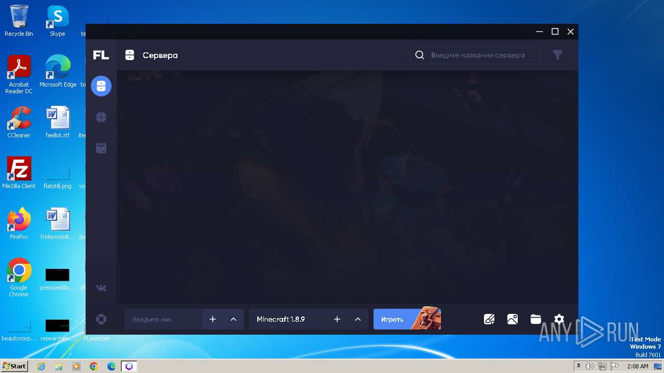Open Skype desktop shortcut
This screenshot has width=664, height=373.
[x=58, y=21]
